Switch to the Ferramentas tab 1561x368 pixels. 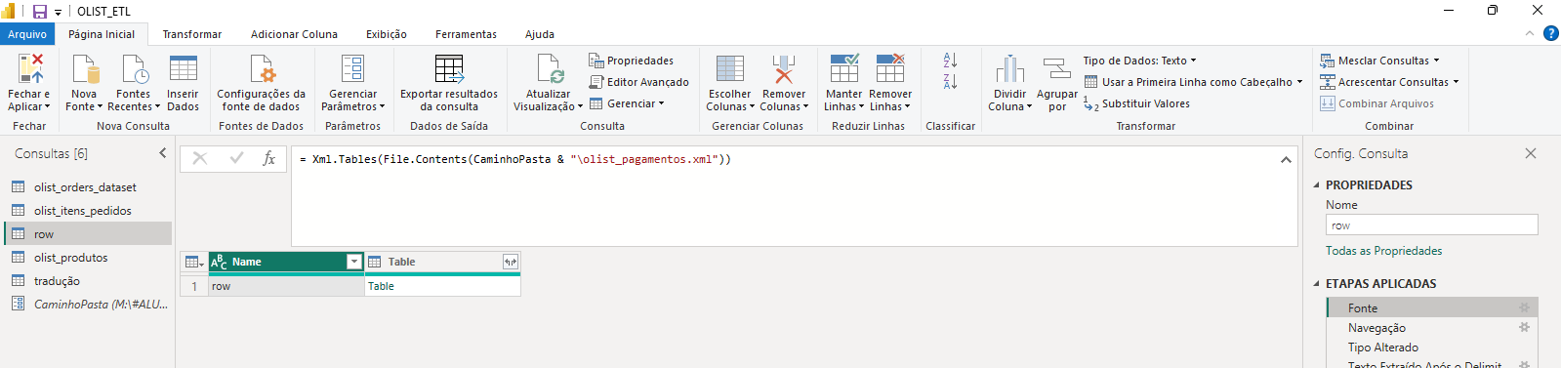point(466,34)
